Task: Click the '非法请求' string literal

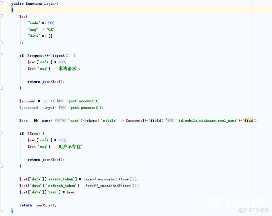Action: 68,68
